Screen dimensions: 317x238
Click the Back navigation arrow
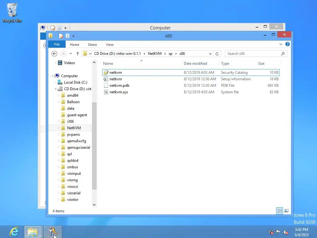click(54, 54)
